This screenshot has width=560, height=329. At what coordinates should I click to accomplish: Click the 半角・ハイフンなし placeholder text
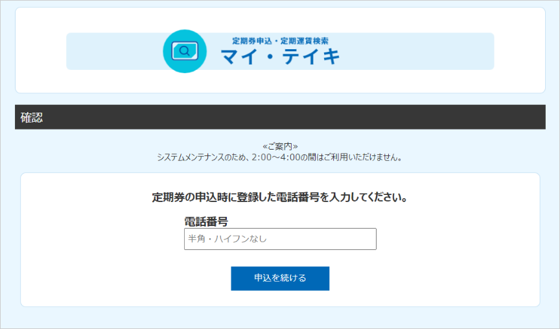tap(227, 239)
